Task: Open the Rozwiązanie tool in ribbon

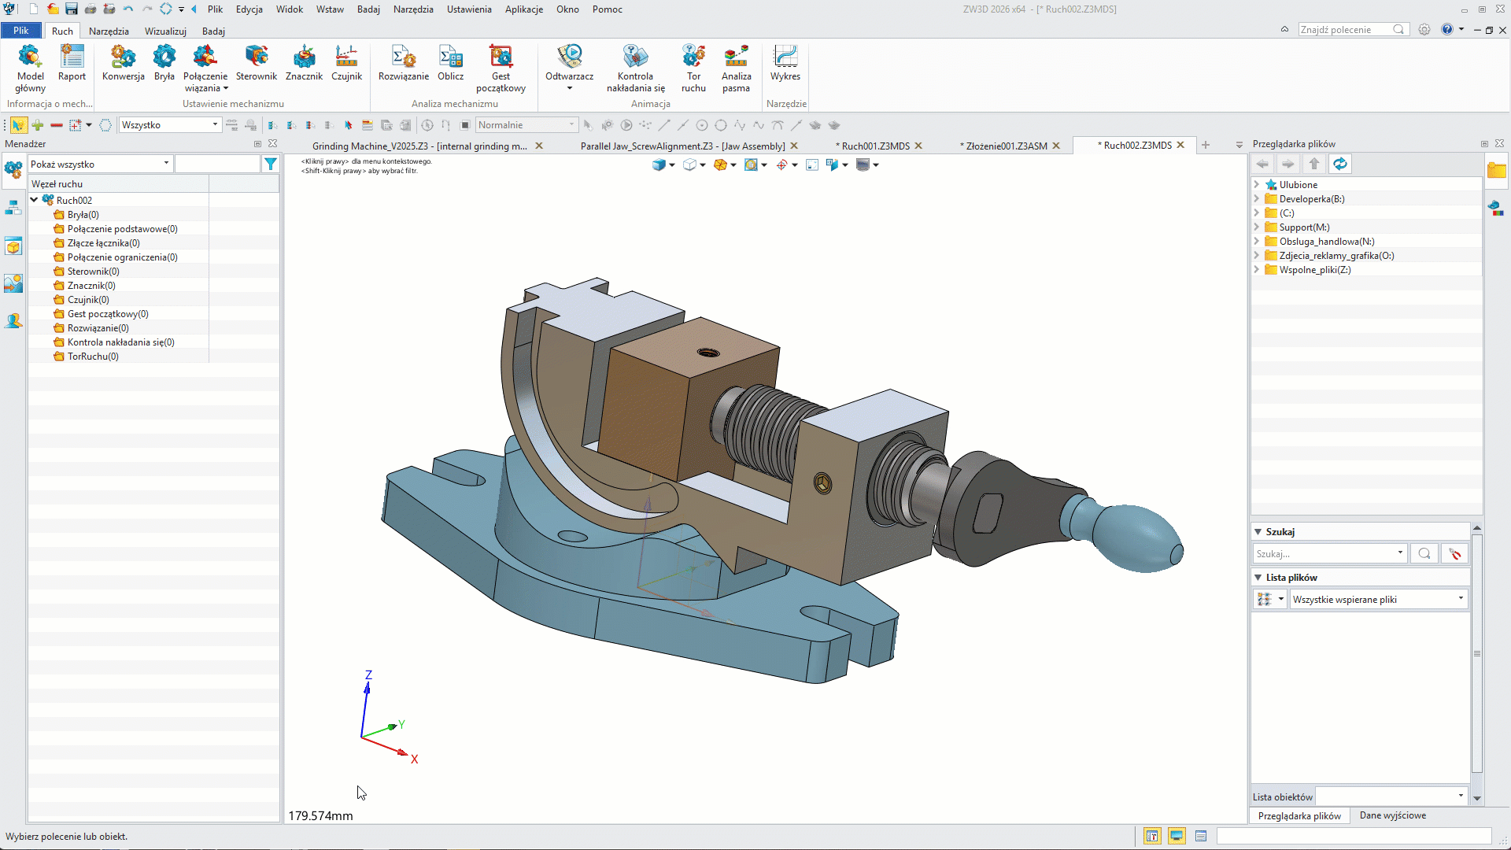Action: pyautogui.click(x=404, y=64)
